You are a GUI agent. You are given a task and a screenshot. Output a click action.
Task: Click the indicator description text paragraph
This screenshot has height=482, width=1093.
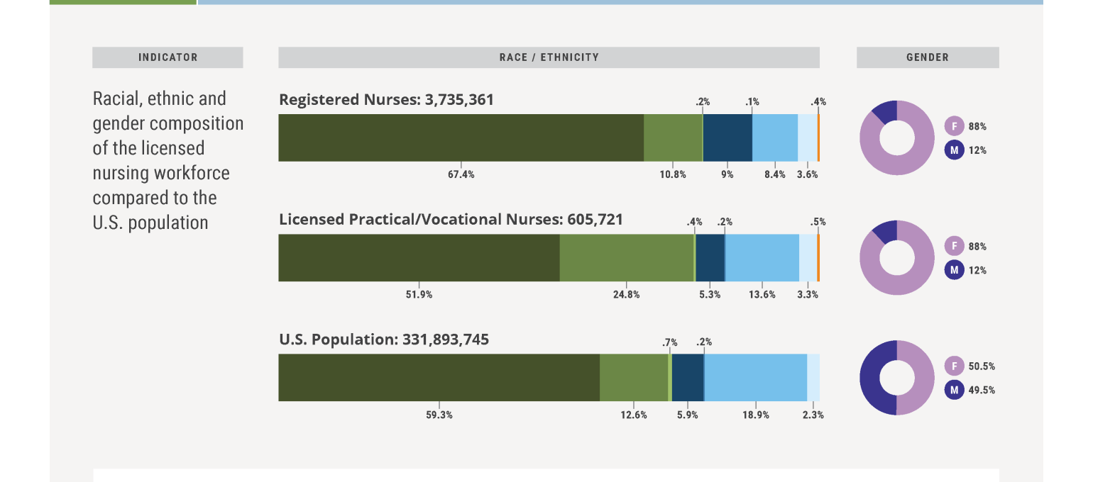click(x=167, y=160)
